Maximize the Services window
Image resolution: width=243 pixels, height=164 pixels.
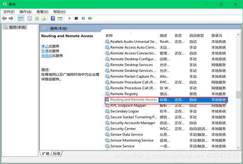coord(221,5)
